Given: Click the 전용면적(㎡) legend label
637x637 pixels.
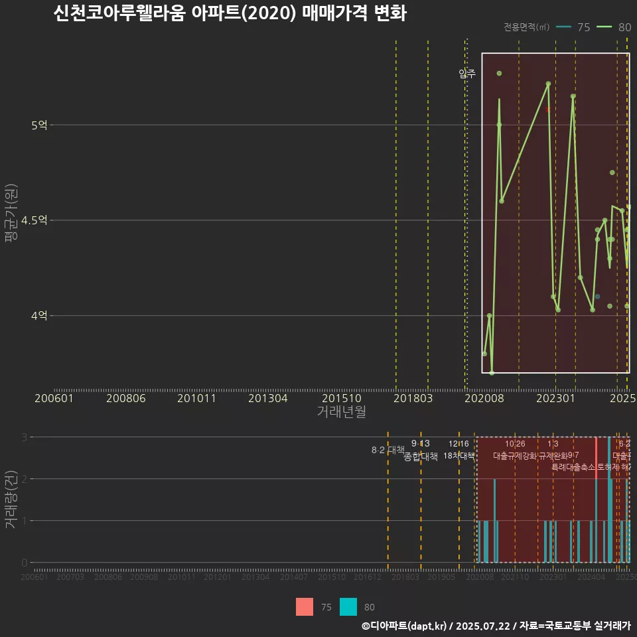Looking at the screenshot, I should click(526, 27).
